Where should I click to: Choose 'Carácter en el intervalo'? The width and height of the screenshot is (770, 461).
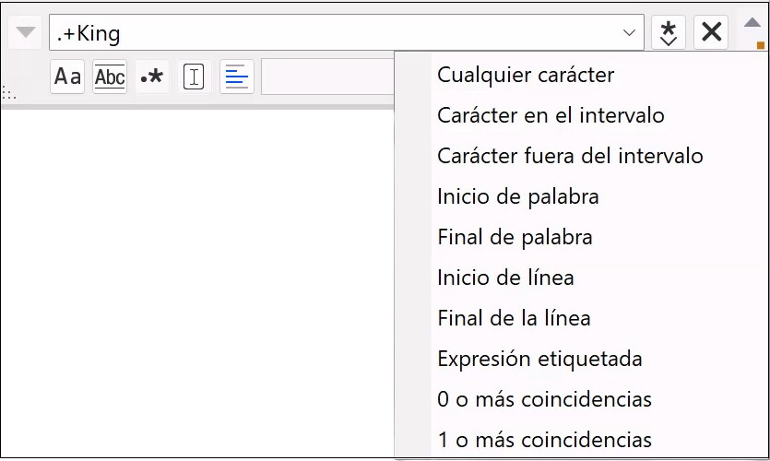tap(551, 115)
